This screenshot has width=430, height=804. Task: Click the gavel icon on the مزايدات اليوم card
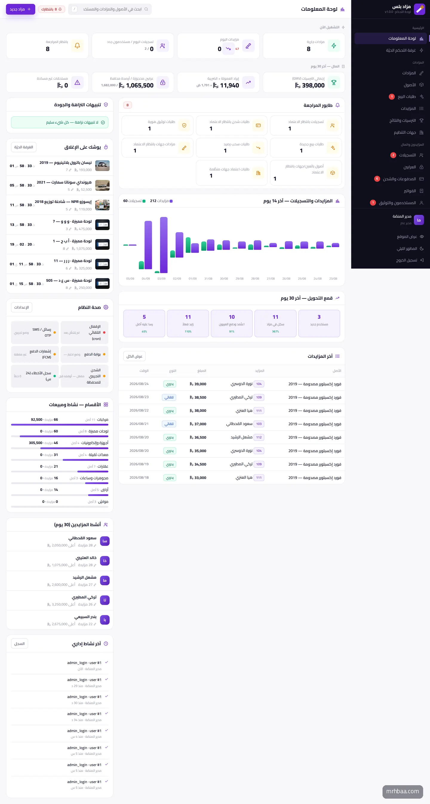tap(248, 46)
